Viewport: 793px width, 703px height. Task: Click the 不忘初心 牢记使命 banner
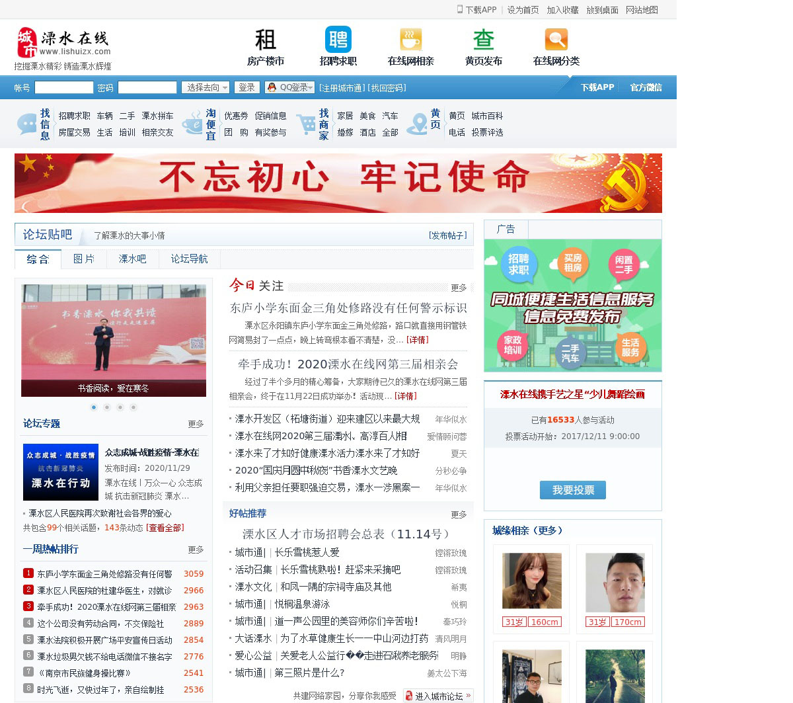pos(338,183)
